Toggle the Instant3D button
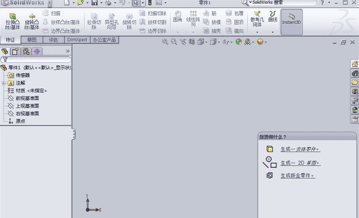 point(291,22)
